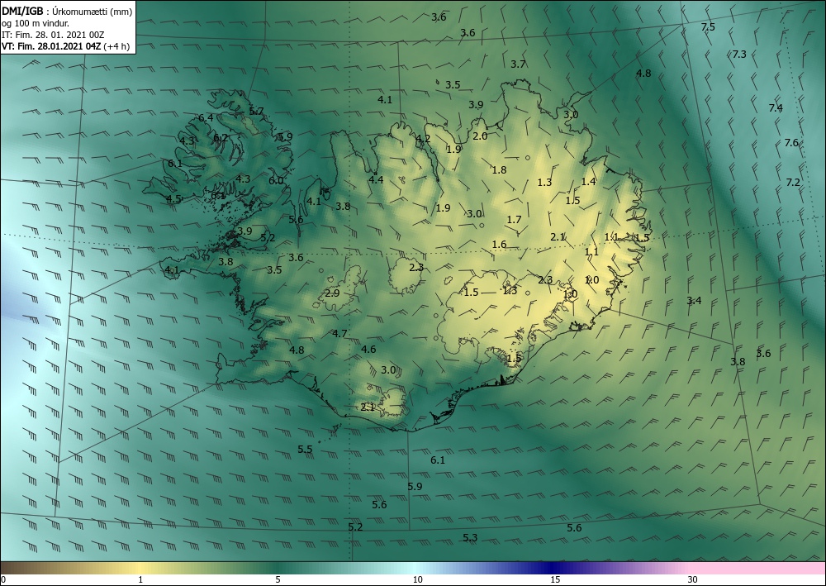This screenshot has width=826, height=586.
Task: Click the 6.4 value in the Westfjords
Action: [x=206, y=117]
